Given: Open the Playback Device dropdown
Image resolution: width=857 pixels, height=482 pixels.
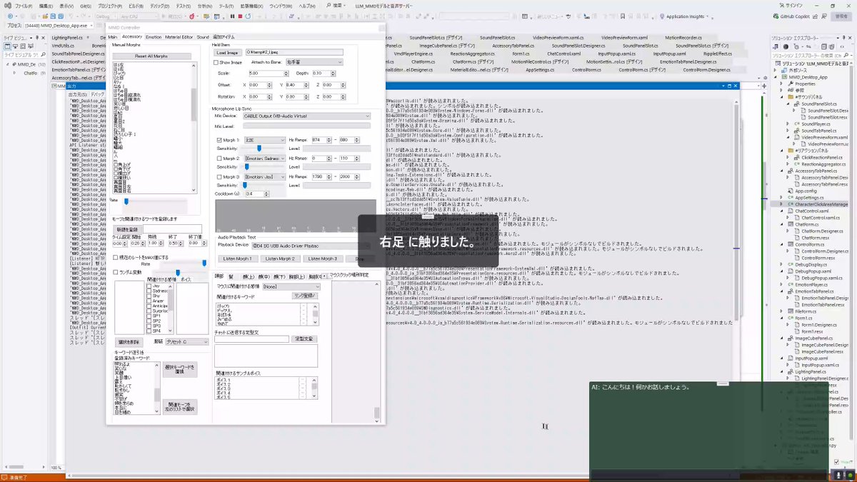Looking at the screenshot, I should [x=310, y=246].
